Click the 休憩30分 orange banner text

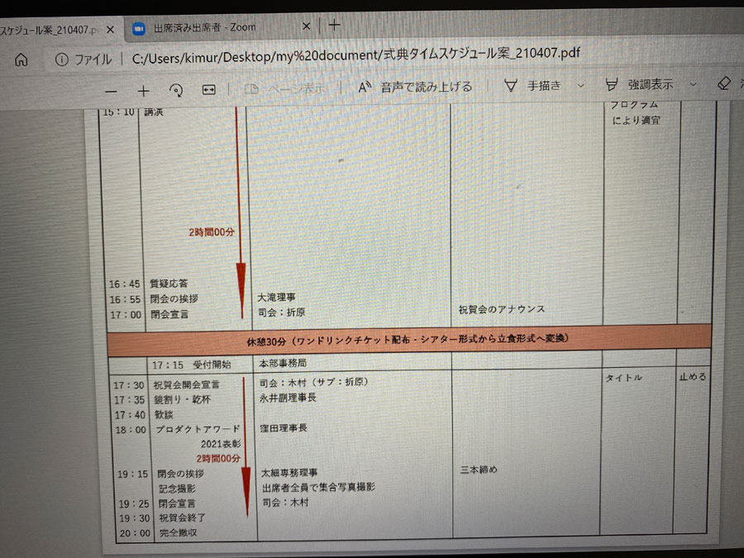407,340
